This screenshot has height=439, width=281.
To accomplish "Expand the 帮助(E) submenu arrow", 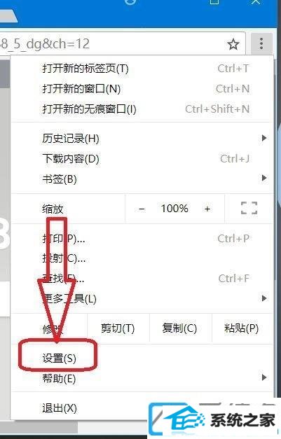I will pos(263,377).
